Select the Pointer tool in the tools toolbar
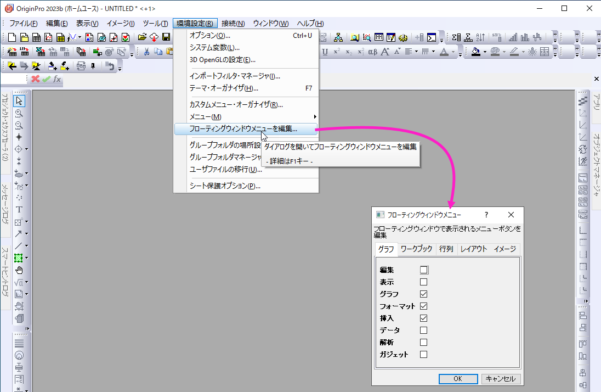The height and width of the screenshot is (392, 601). tap(19, 101)
